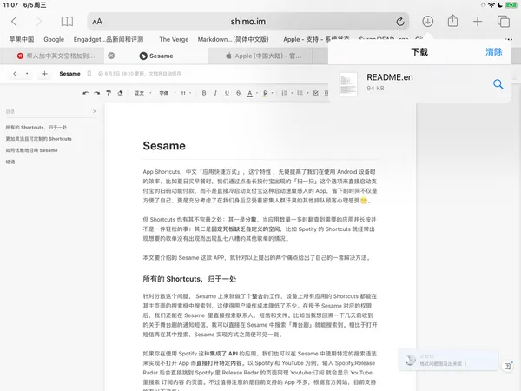Jump to outline item 如何优雅地召唤 Sesame
Image resolution: width=521 pixels, height=391 pixels.
point(31,150)
